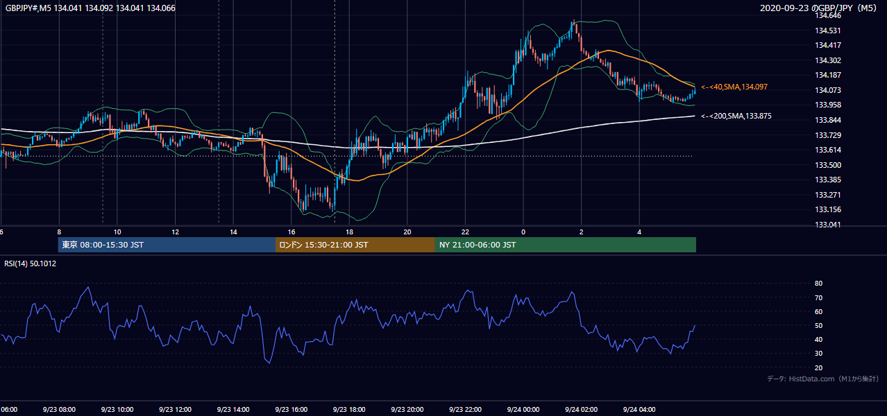Image resolution: width=887 pixels, height=416 pixels.
Task: Click price axis label 133.156
Action: coord(827,209)
